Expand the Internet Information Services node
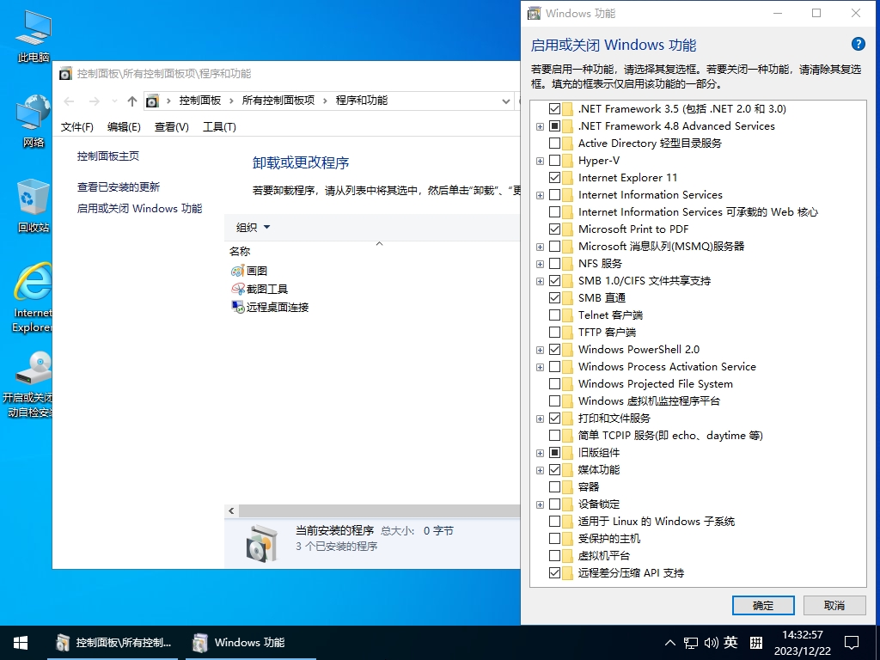Image resolution: width=880 pixels, height=660 pixels. [x=540, y=195]
